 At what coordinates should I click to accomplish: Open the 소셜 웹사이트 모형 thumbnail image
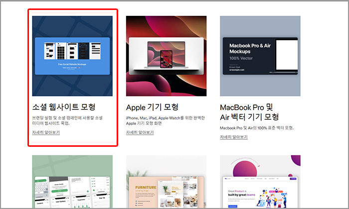pyautogui.click(x=72, y=56)
